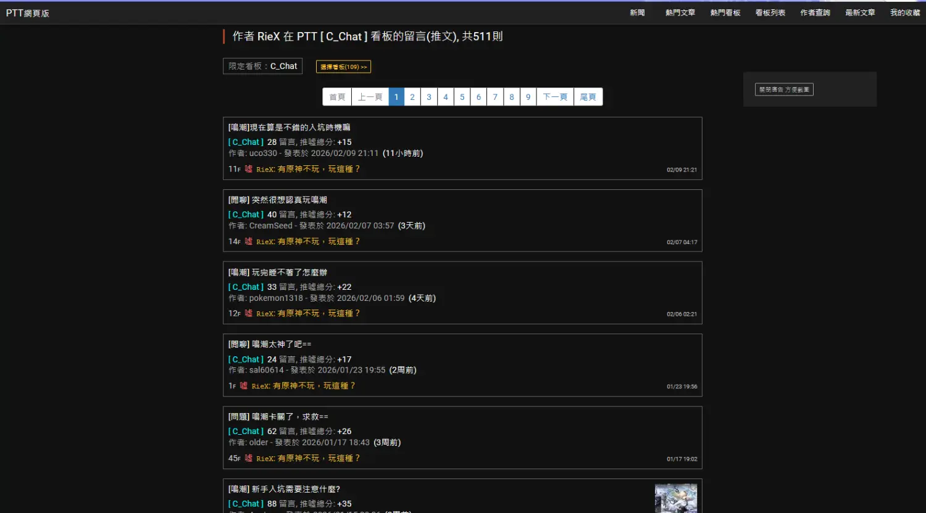Open post 鳴潮卡關了，求救==

click(278, 417)
